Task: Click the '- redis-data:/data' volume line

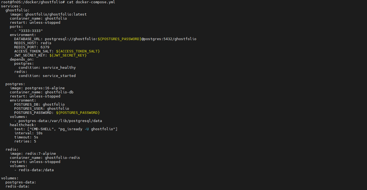Action: point(34,170)
